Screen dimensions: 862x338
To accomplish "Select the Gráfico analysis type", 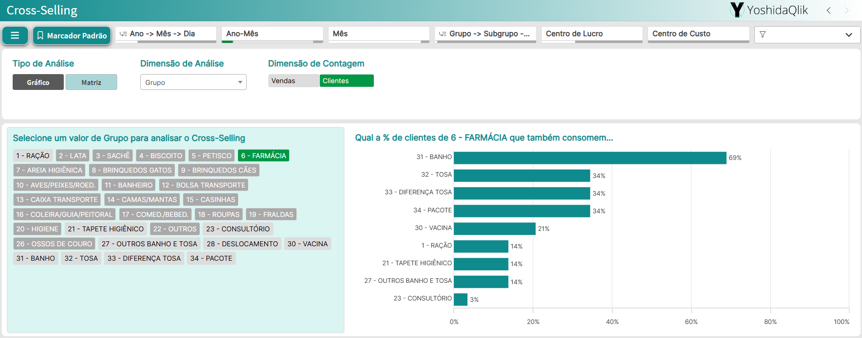I will tap(38, 82).
